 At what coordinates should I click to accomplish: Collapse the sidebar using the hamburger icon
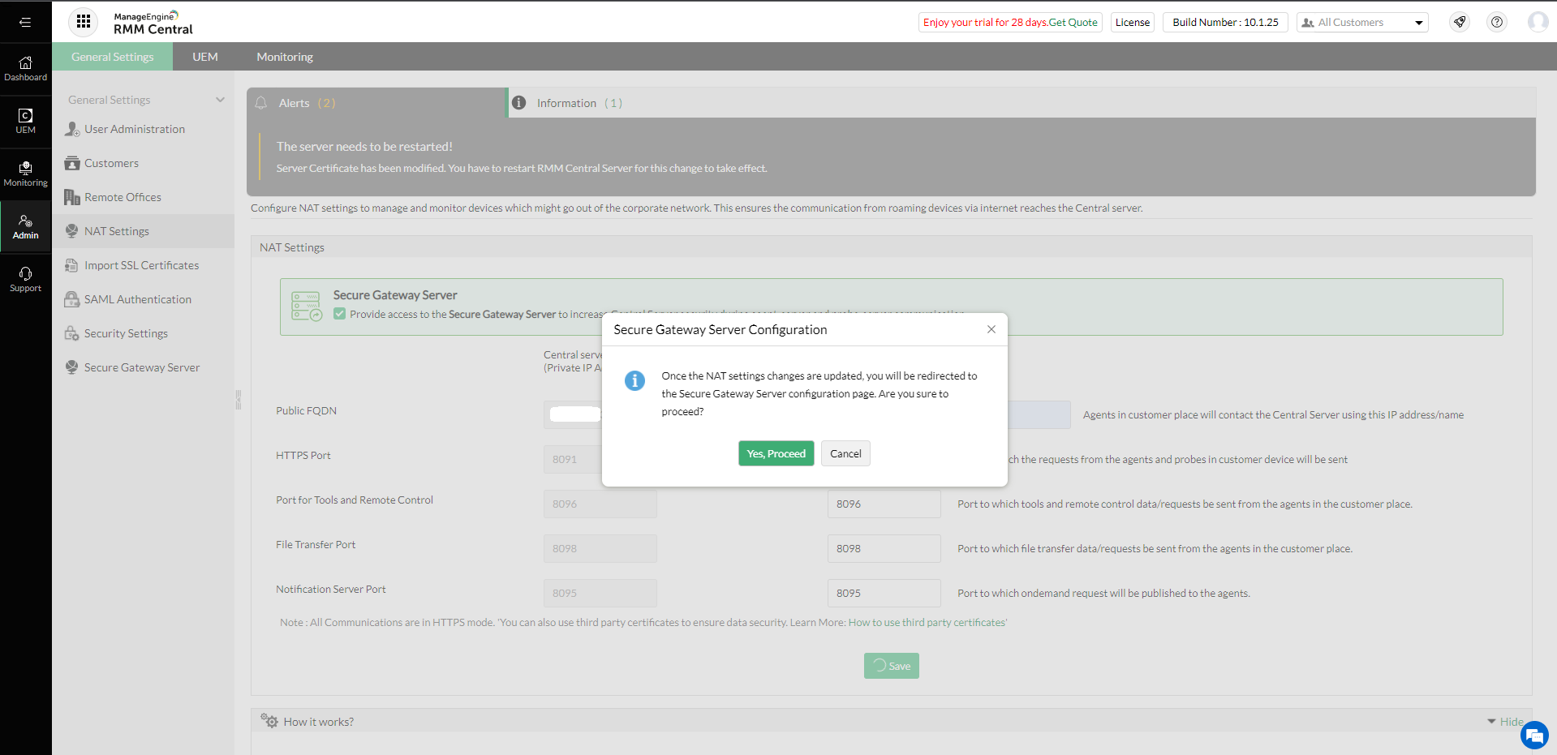(25, 22)
